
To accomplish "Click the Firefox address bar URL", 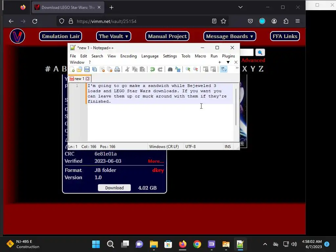I will point(107,21).
